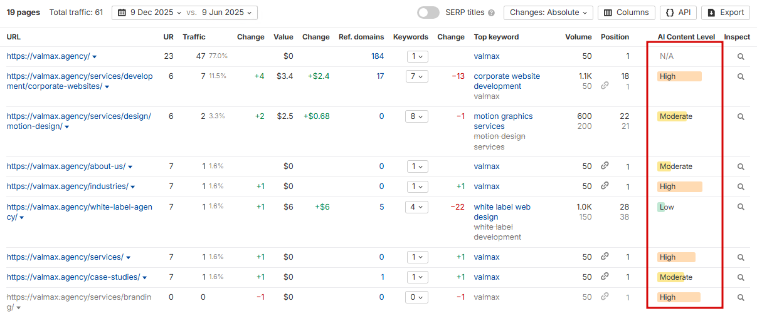Click the link icon in the industries row
This screenshot has height=316, width=757.
(x=605, y=186)
